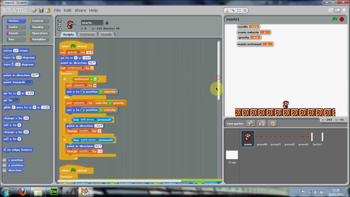
Task: Open Windows Explorer from the taskbar
Action: click(x=38, y=192)
